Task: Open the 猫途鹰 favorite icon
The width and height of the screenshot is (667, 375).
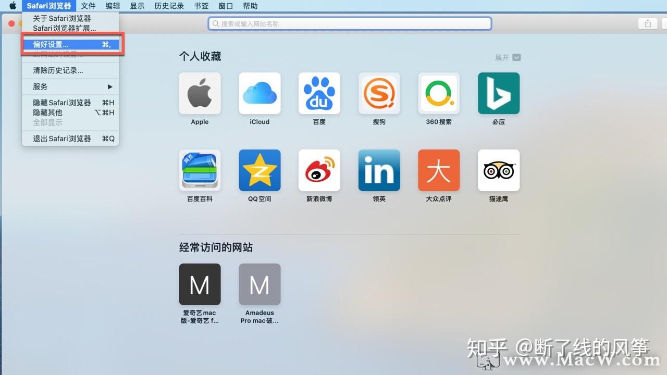Action: click(x=498, y=170)
